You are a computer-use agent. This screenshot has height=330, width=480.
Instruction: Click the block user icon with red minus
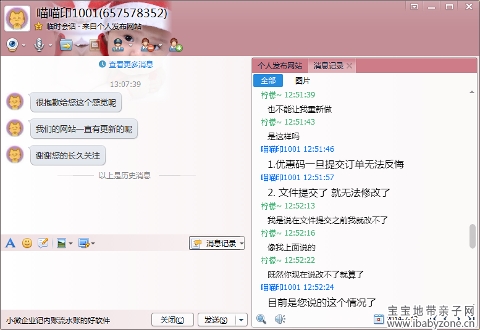coord(147,45)
